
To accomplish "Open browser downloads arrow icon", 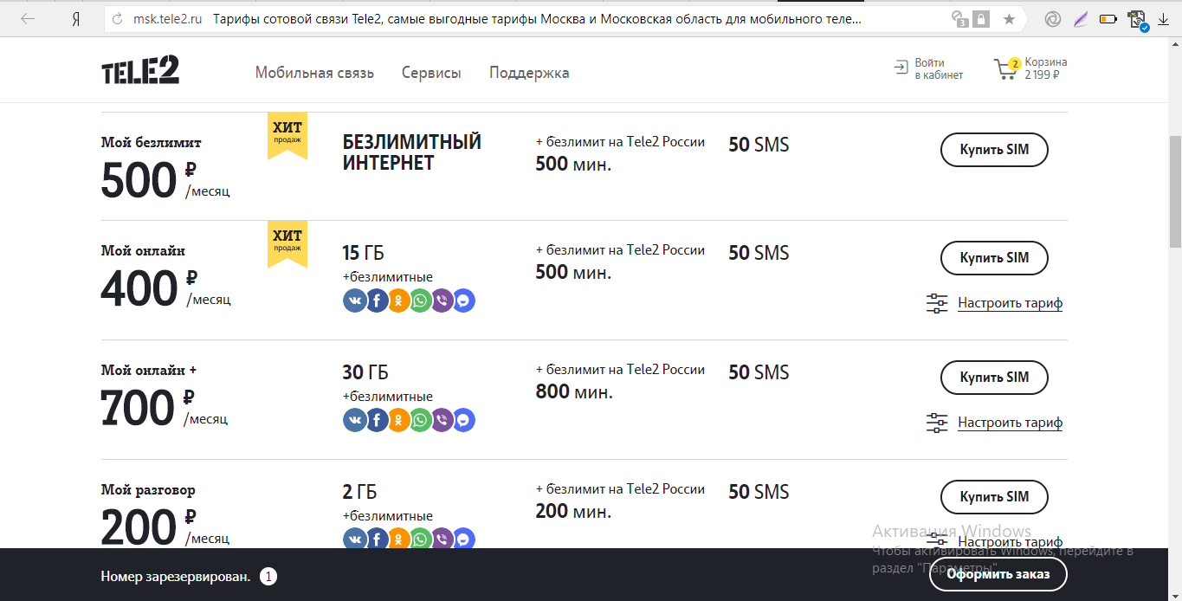I will [x=1163, y=19].
